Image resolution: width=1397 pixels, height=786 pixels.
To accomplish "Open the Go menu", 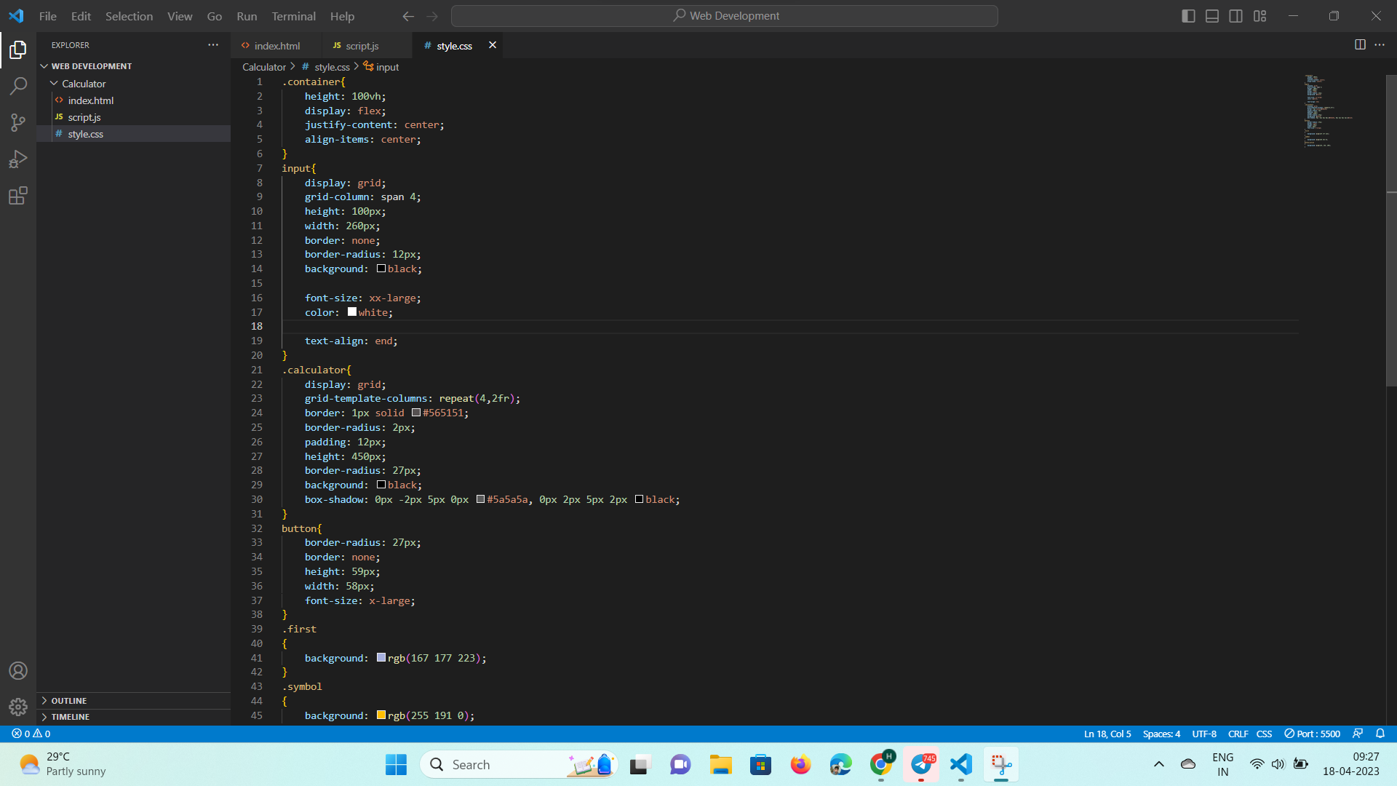I will click(x=214, y=16).
